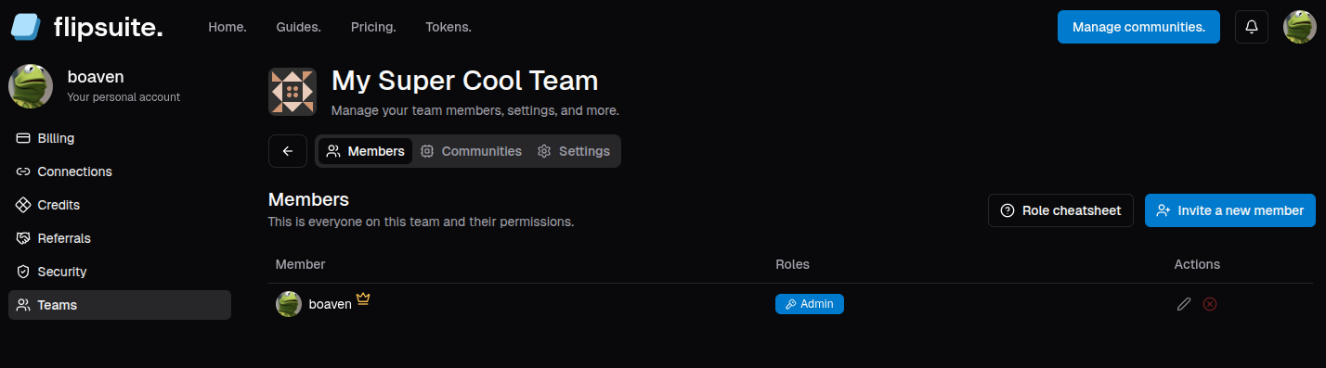This screenshot has width=1326, height=368.
Task: Open Guides. in top navigation
Action: (x=299, y=27)
